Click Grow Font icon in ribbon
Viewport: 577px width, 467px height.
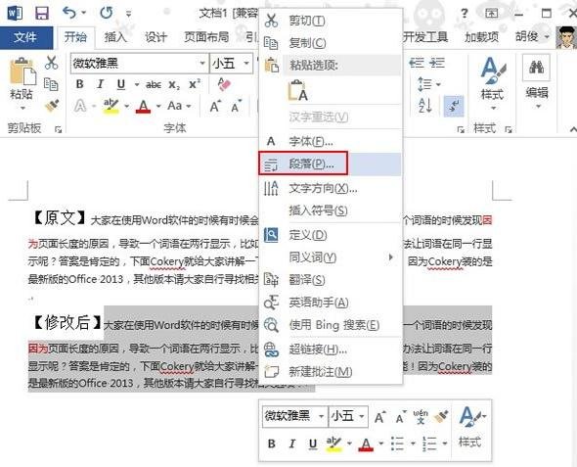click(x=215, y=106)
